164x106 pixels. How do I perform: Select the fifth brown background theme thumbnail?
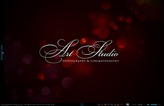click(x=112, y=104)
